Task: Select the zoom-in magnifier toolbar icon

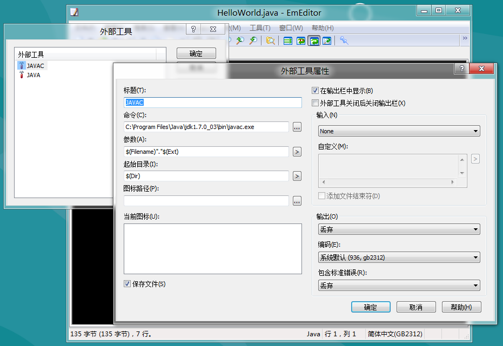Action: [x=240, y=40]
